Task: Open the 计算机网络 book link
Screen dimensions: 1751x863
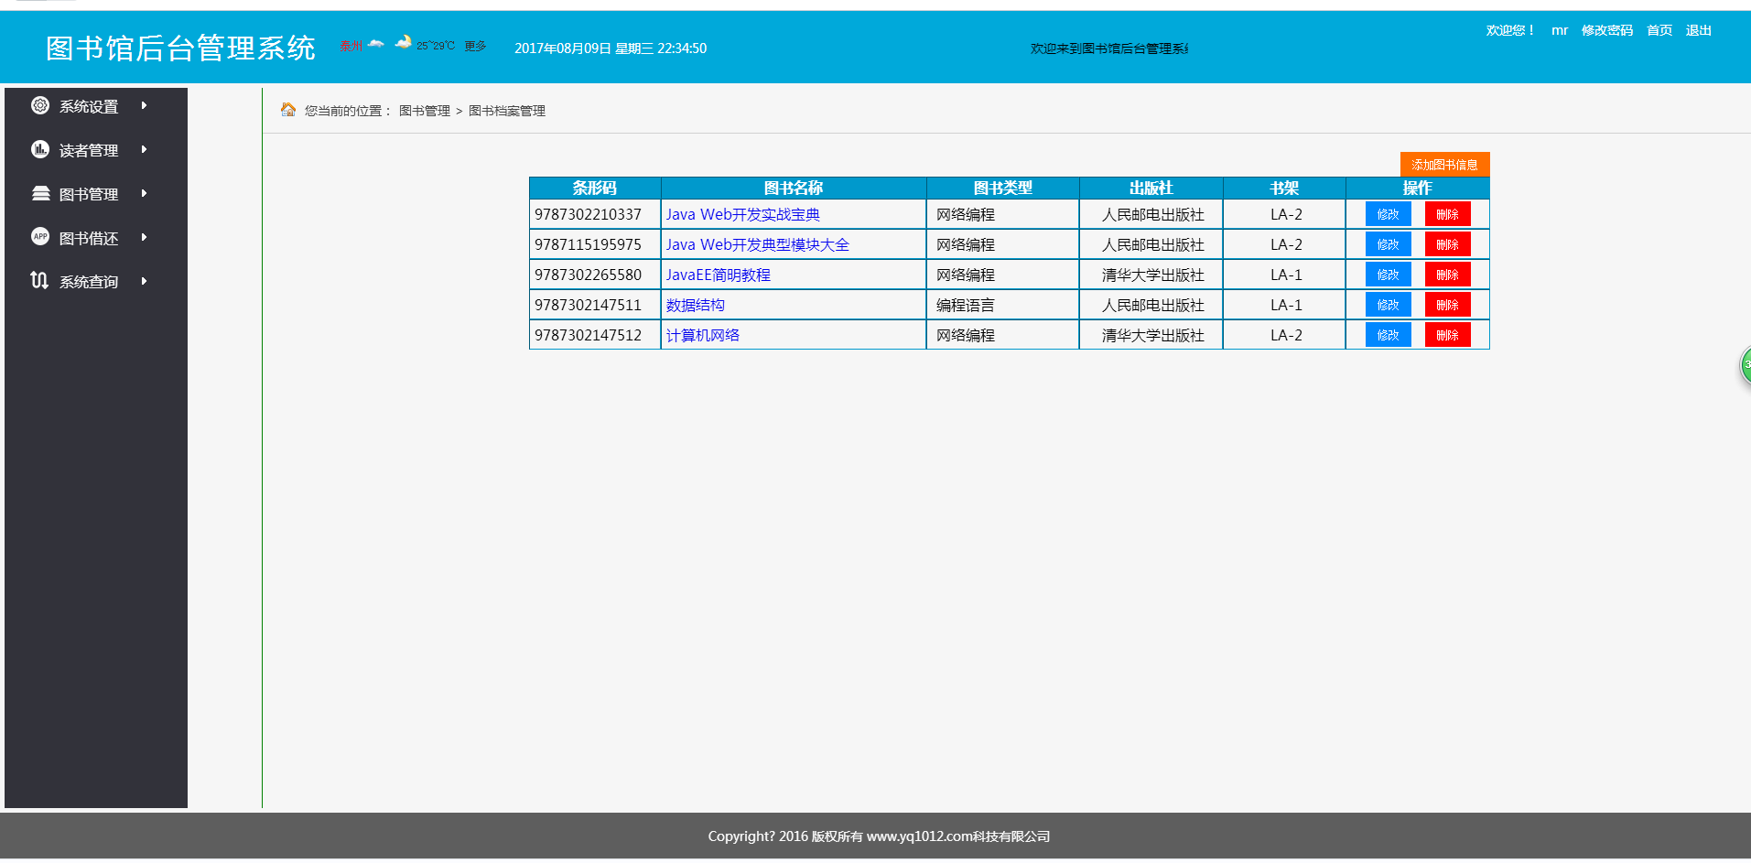Action: click(x=702, y=335)
